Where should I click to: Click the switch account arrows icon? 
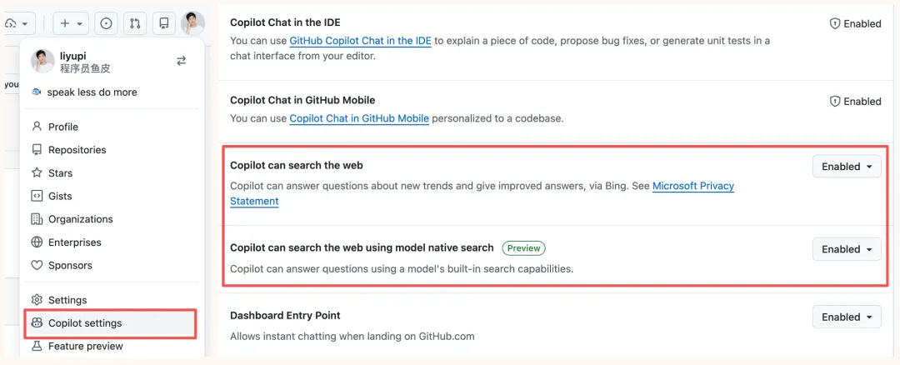(x=181, y=61)
